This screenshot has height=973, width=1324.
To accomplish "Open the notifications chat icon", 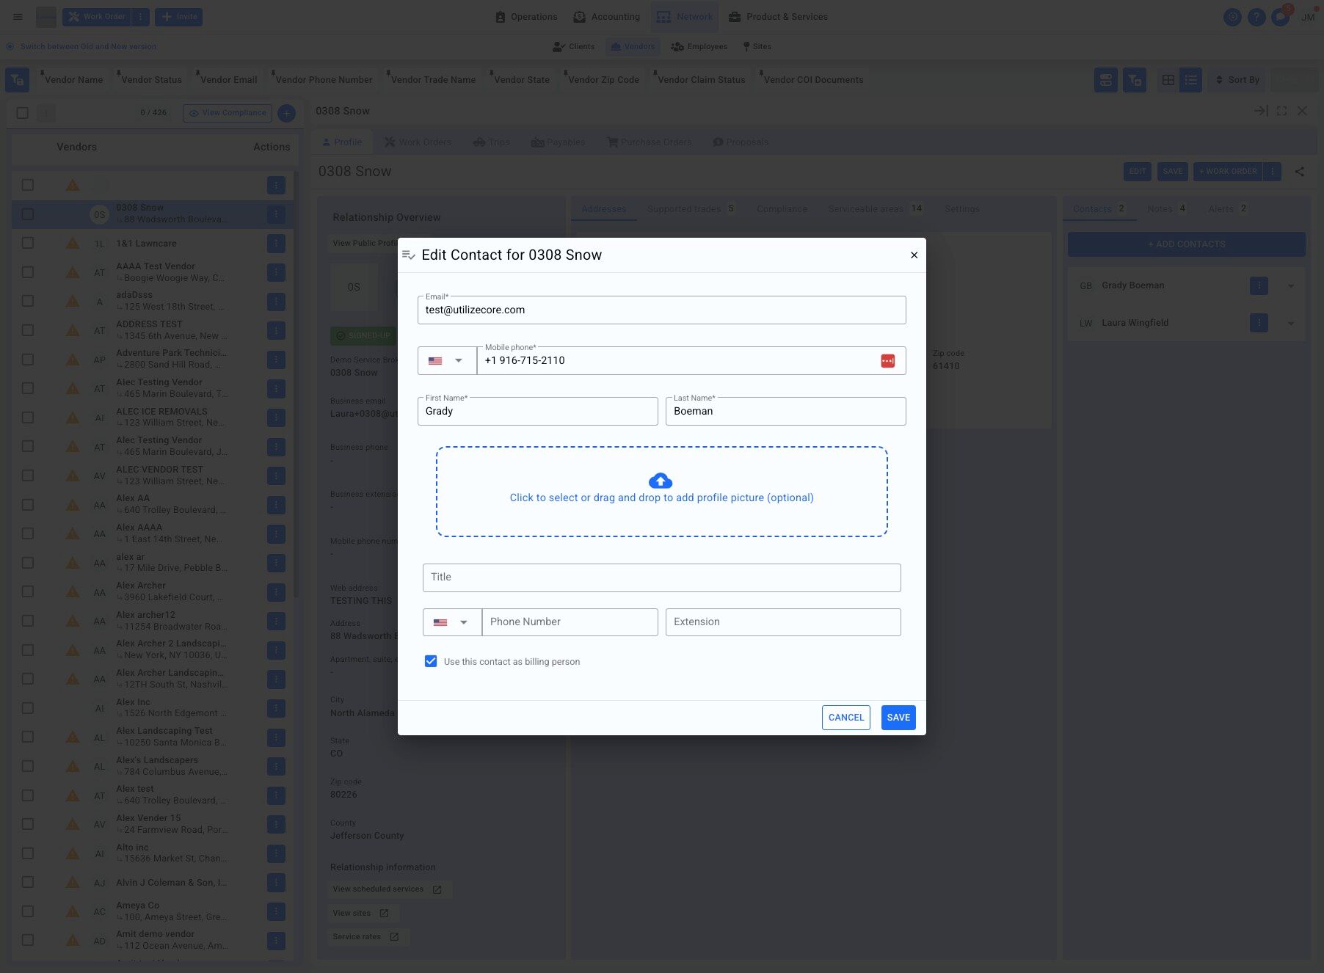I will click(x=1281, y=17).
